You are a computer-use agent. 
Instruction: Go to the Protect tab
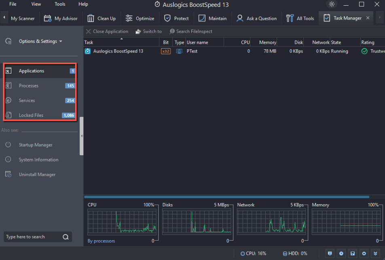pyautogui.click(x=176, y=19)
